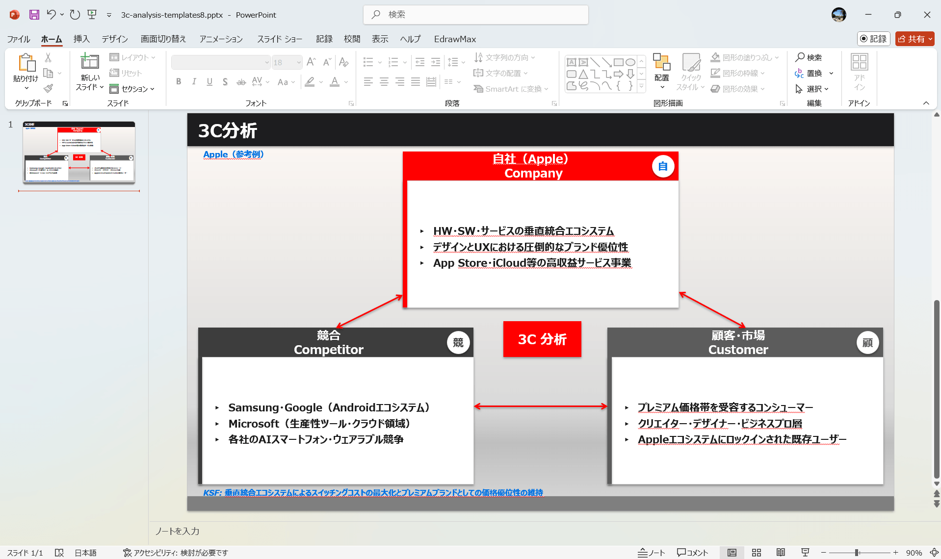Image resolution: width=941 pixels, height=559 pixels.
Task: Increase indent level icon
Action: point(436,62)
